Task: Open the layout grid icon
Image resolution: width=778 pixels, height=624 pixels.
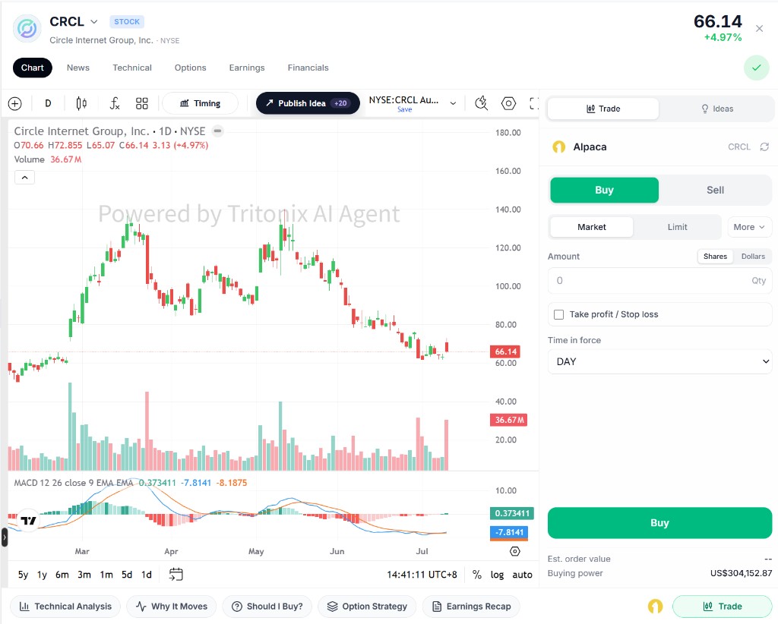Action: [x=142, y=103]
